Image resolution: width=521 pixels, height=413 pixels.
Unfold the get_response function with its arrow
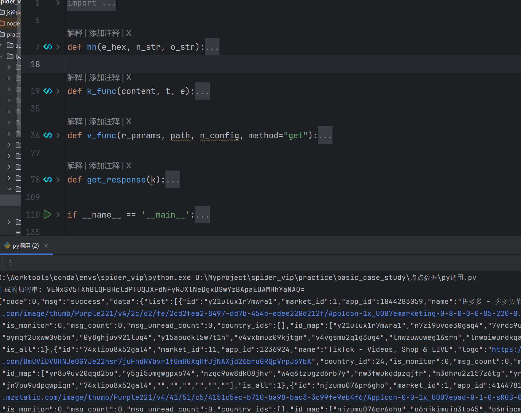58,179
